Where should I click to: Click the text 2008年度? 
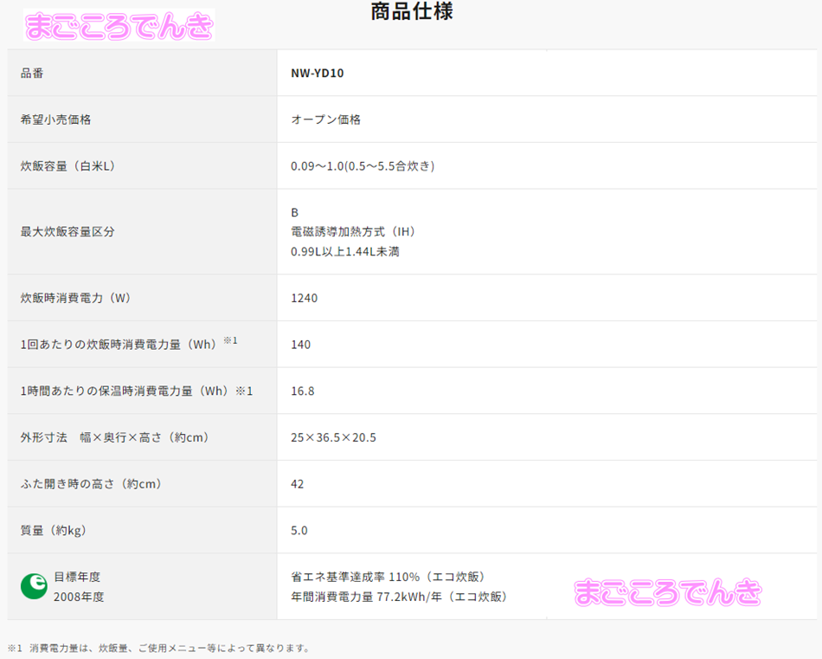79,597
